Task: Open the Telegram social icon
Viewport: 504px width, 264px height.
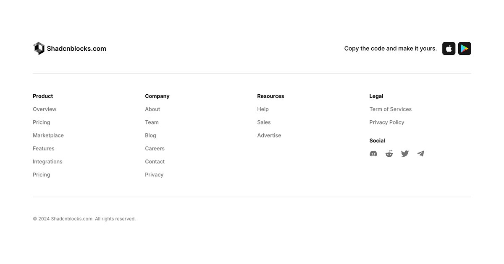Action: pos(421,154)
